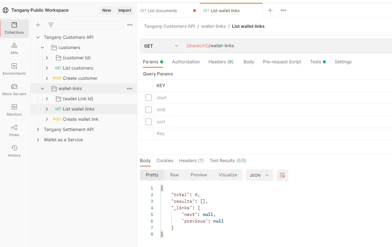
Task: Click the empty Key parameter field
Action: coord(273,134)
